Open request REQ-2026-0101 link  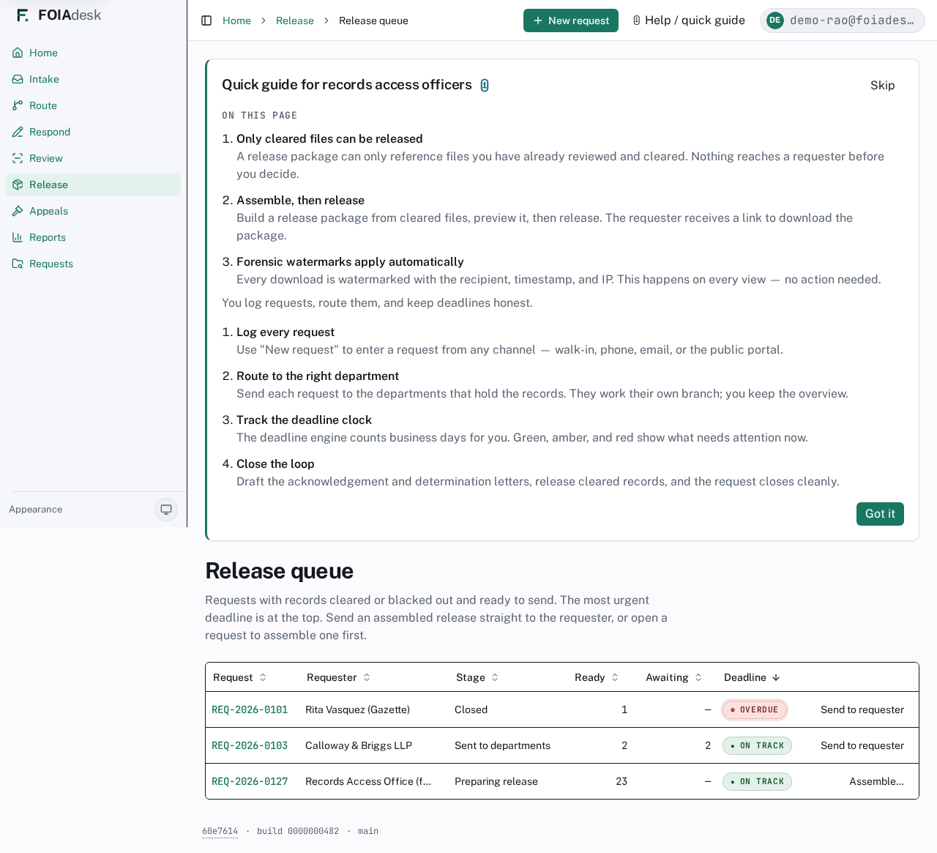point(250,709)
